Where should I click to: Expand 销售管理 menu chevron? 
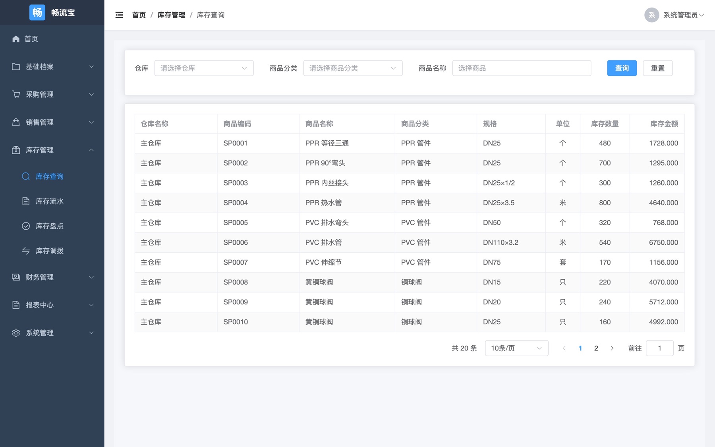point(91,122)
